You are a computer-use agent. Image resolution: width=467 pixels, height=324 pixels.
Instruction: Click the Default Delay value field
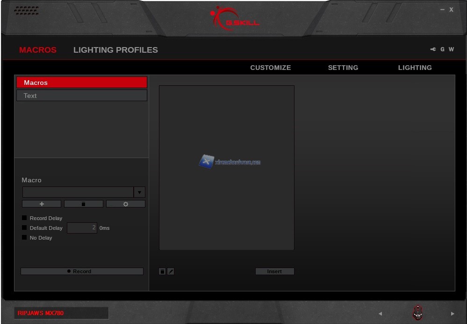tap(82, 228)
